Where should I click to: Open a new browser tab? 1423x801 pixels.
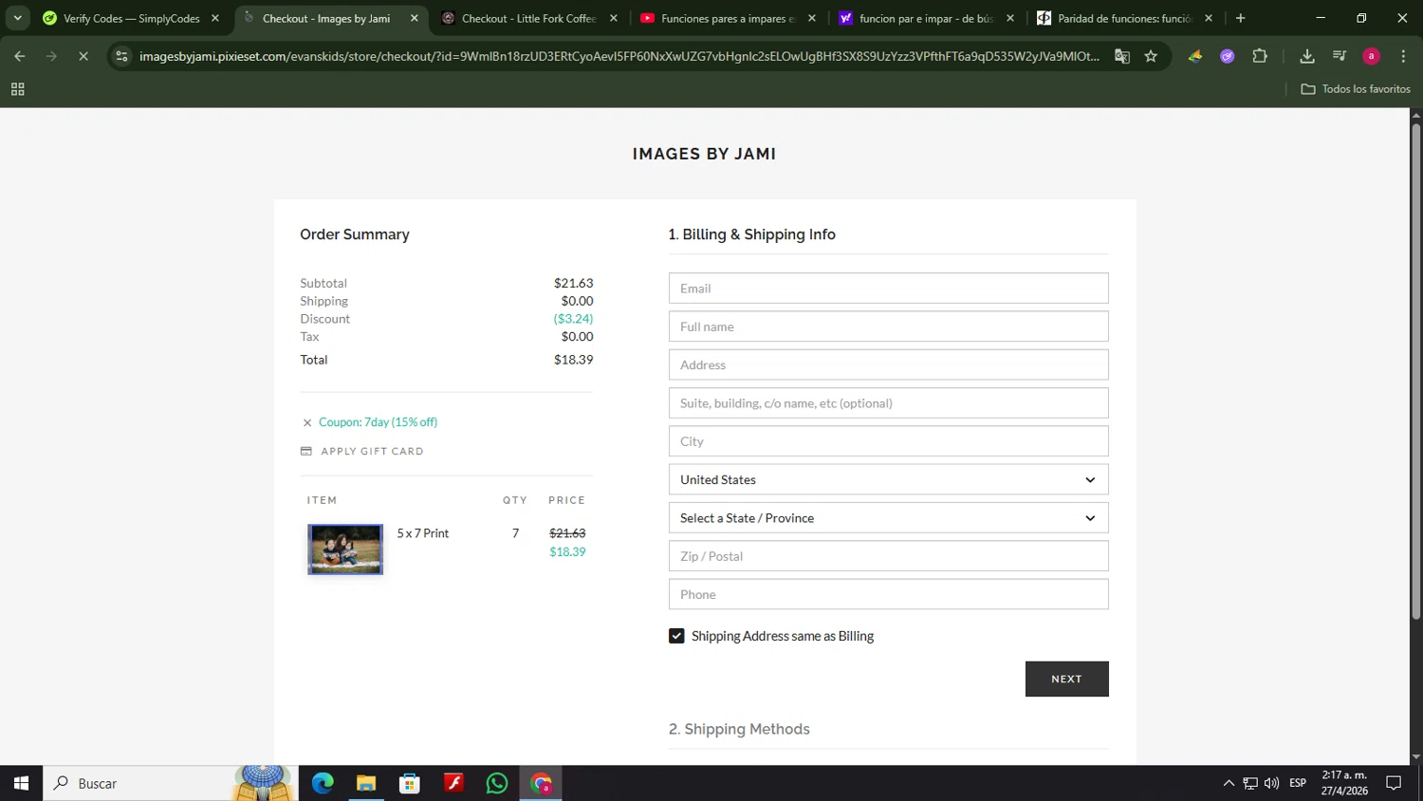[x=1240, y=18]
